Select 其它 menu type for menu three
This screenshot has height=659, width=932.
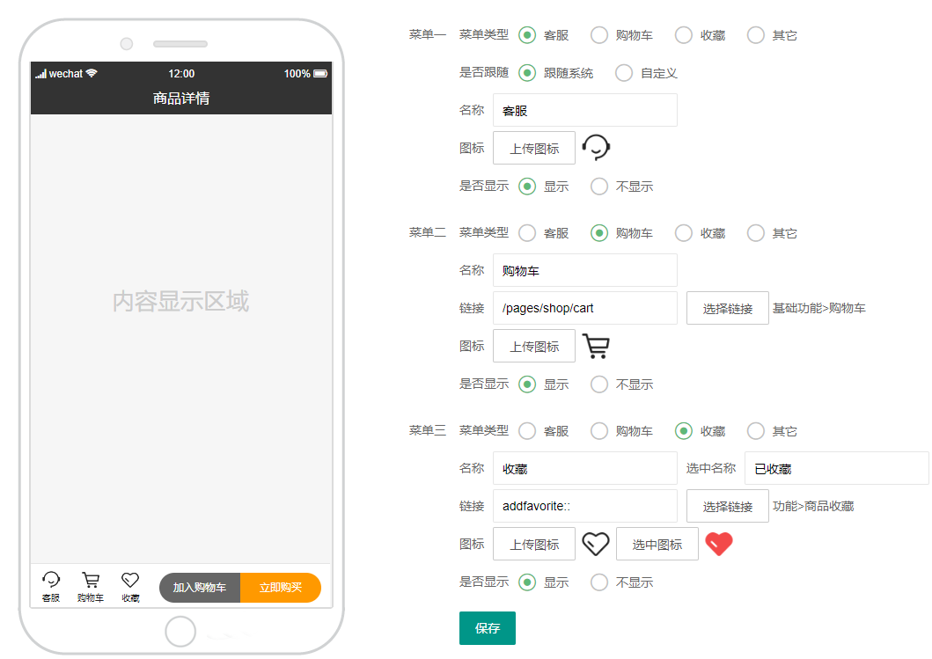(756, 431)
